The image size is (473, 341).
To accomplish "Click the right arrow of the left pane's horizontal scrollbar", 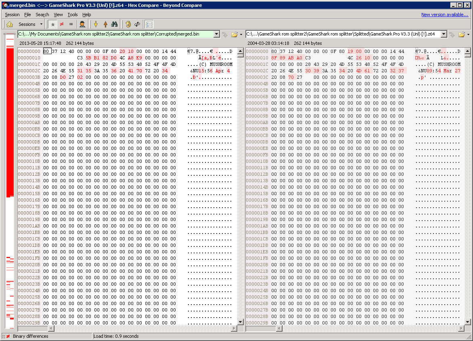I will (x=234, y=328).
